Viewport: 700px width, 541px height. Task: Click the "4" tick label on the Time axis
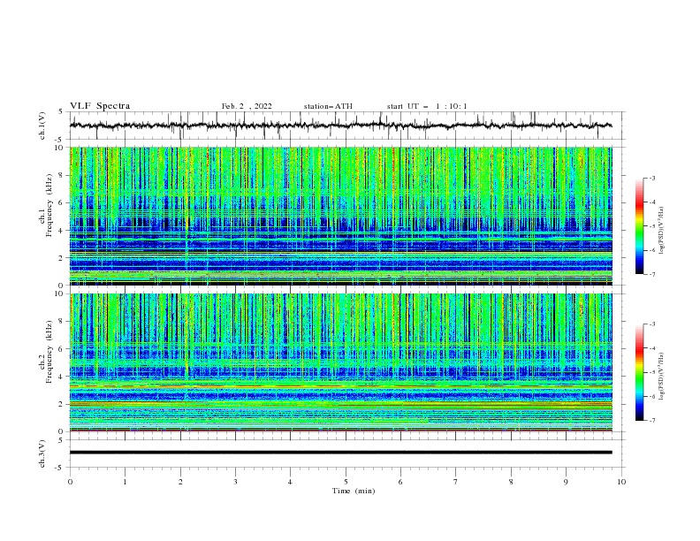coord(290,482)
